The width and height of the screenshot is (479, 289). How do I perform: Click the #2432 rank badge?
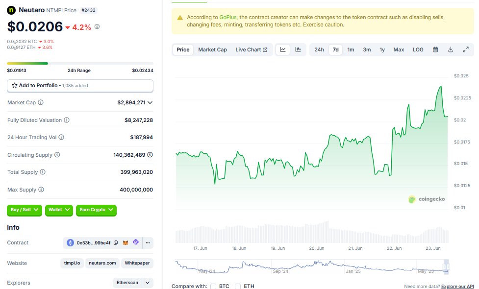[88, 10]
